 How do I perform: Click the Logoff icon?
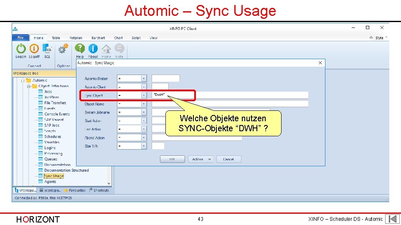(x=34, y=49)
